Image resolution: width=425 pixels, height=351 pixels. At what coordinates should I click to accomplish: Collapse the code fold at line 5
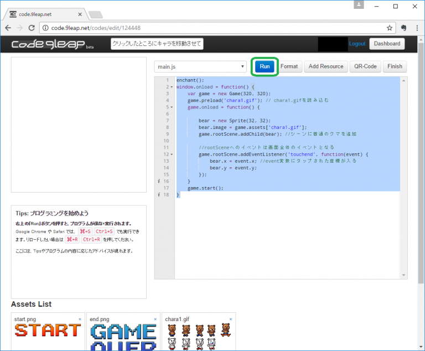coord(172,107)
